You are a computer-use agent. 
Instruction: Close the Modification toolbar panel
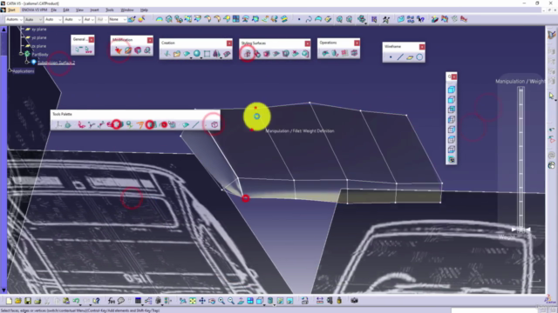[x=150, y=40]
